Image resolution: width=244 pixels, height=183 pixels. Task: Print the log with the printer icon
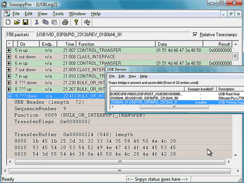65,22
